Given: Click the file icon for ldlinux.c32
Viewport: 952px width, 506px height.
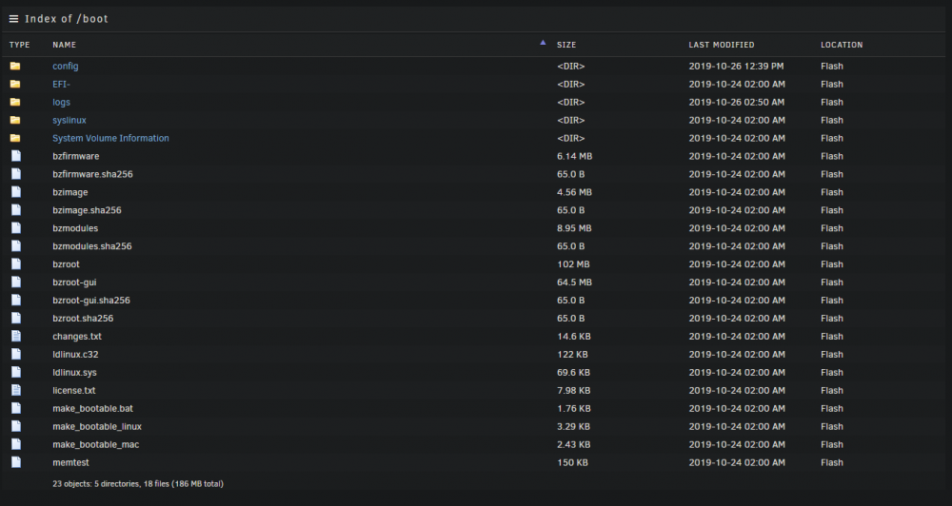Looking at the screenshot, I should (16, 354).
